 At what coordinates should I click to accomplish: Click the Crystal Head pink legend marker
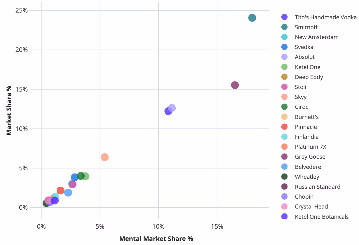point(284,206)
